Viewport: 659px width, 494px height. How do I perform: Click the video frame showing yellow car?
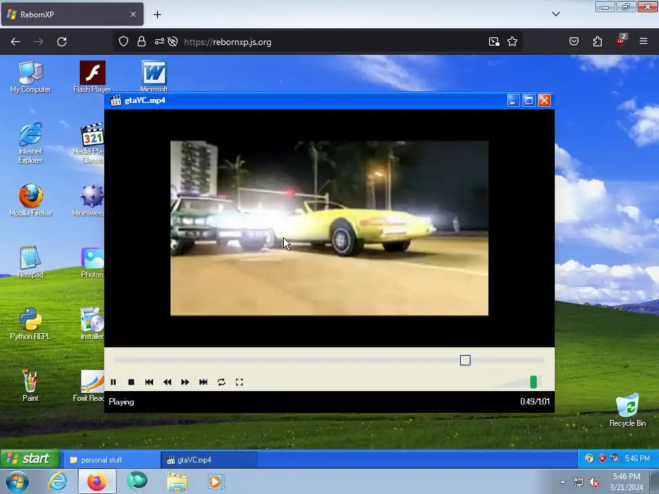[329, 228]
